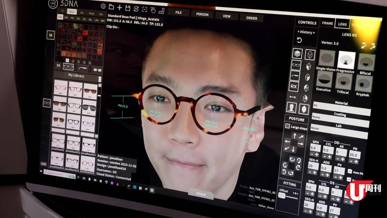
Task: Open the Material dropdown showing PC
Action: 342,108
